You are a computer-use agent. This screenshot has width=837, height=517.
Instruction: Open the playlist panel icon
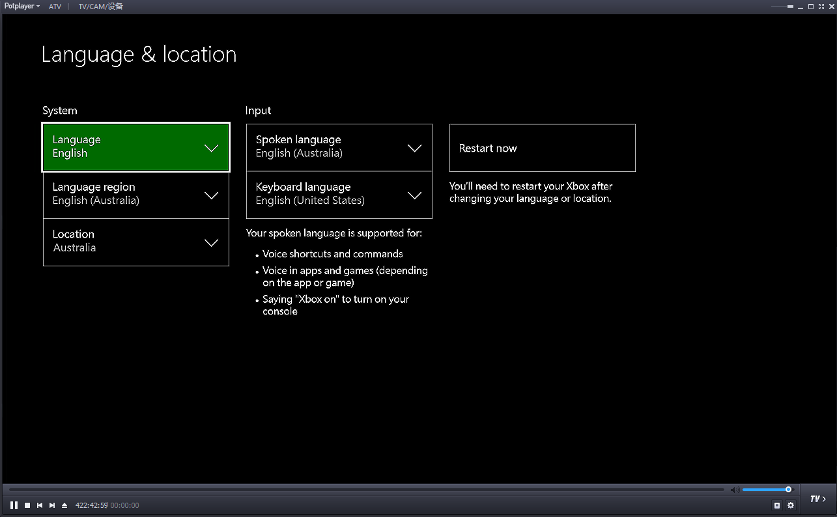point(777,505)
